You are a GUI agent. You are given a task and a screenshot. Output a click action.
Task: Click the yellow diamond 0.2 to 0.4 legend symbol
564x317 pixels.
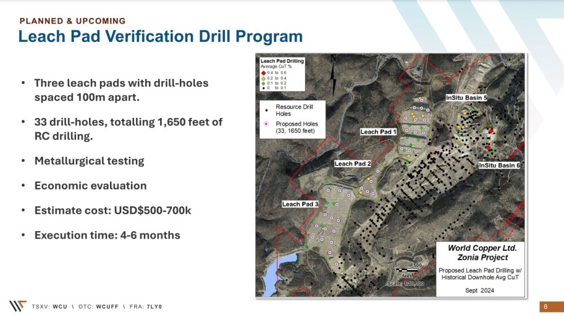(263, 78)
